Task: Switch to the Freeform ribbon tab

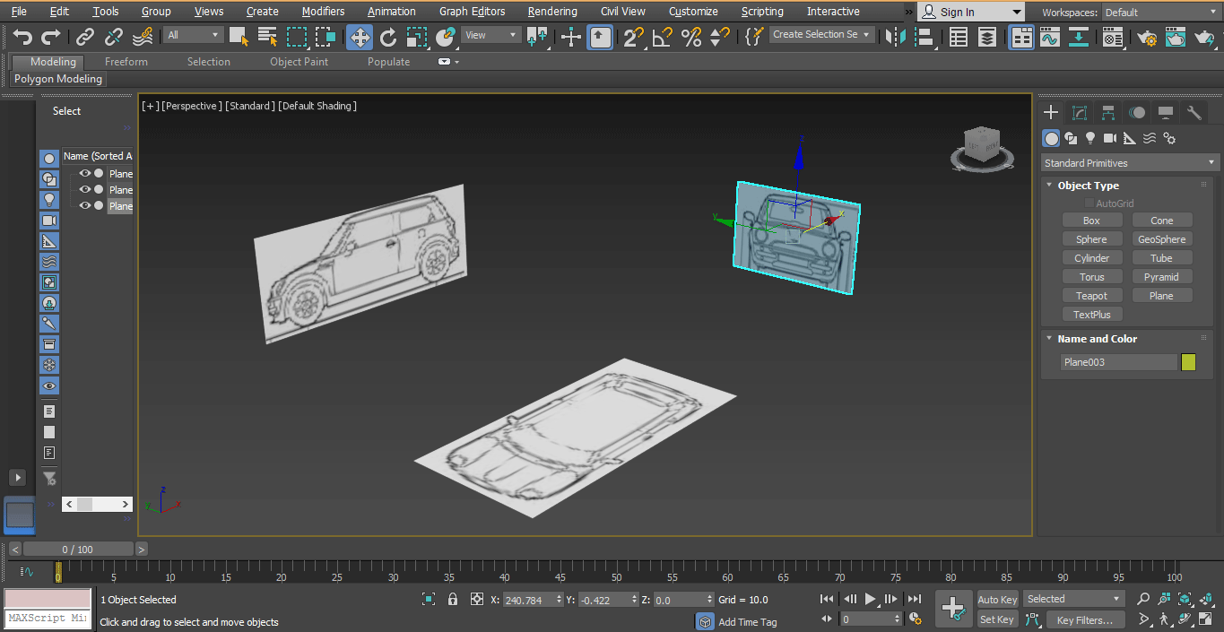Action: (x=126, y=62)
